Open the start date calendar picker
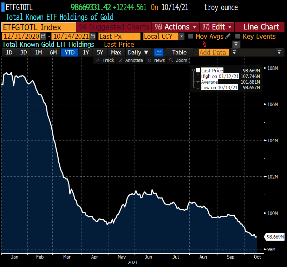This screenshot has height=267, width=287. [43, 36]
